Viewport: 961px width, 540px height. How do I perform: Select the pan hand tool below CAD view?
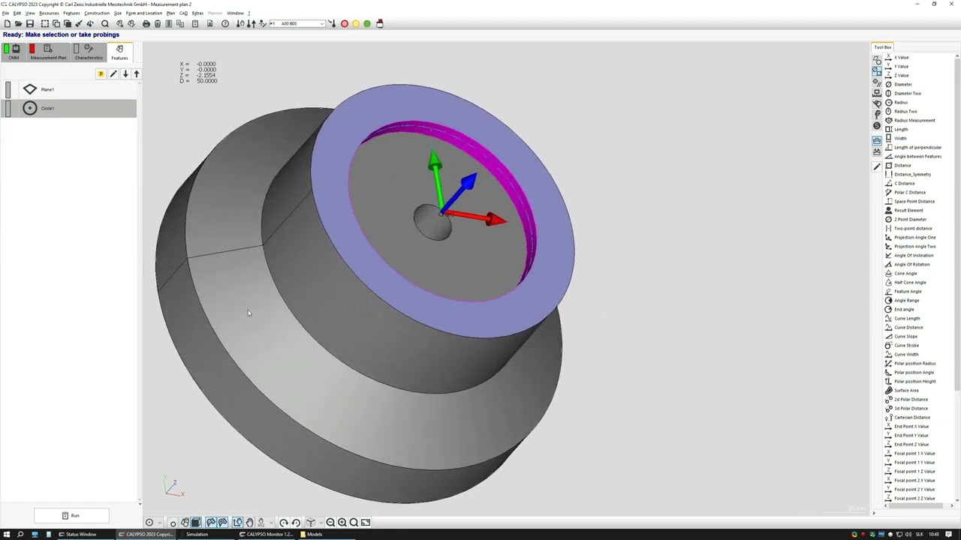coord(250,523)
